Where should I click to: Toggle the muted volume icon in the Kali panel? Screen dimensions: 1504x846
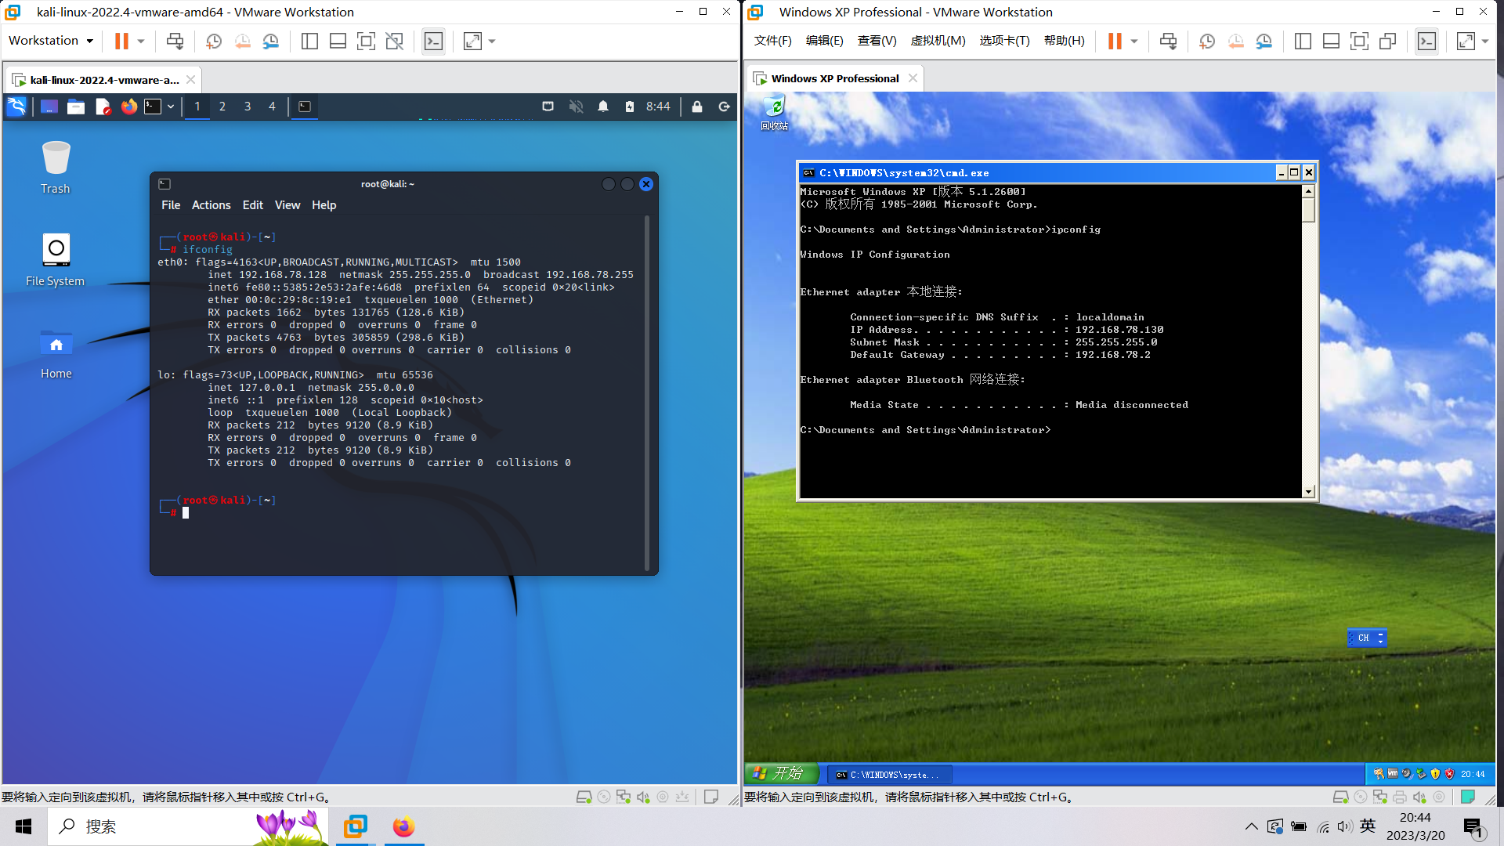[576, 107]
